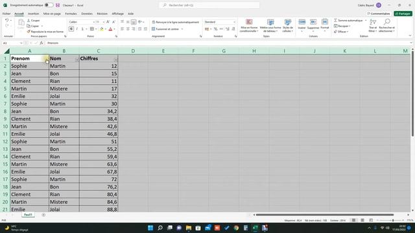415x233 pixels.
Task: Open the font size dropdown
Action: coord(103,22)
